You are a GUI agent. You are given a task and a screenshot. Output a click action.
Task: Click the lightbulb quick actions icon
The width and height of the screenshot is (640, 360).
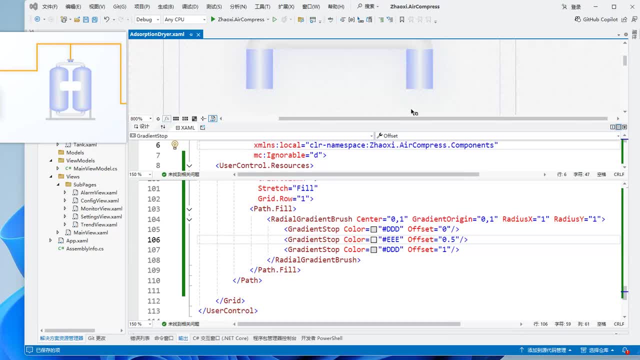click(x=174, y=145)
